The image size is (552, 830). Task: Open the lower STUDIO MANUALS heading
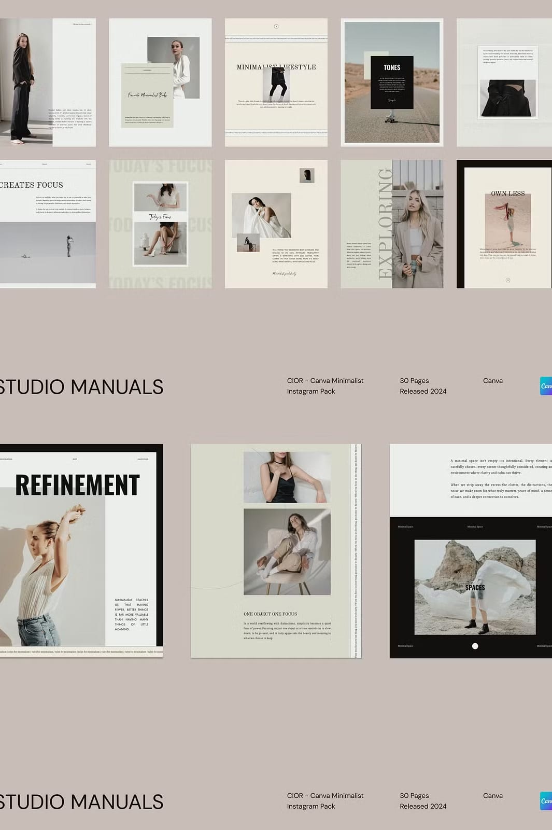coord(81,802)
